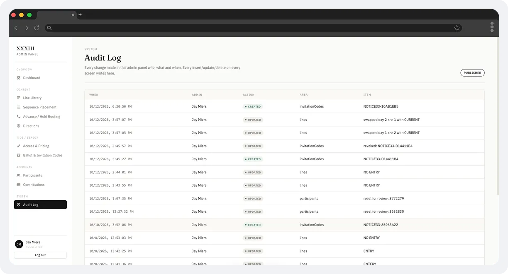Click the Participants people icon
Image resolution: width=508 pixels, height=274 pixels.
[18, 175]
